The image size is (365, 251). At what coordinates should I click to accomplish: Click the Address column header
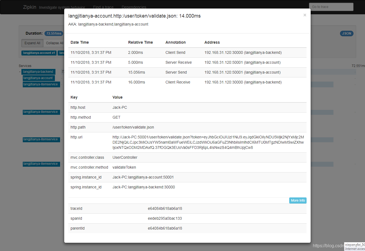(212, 42)
